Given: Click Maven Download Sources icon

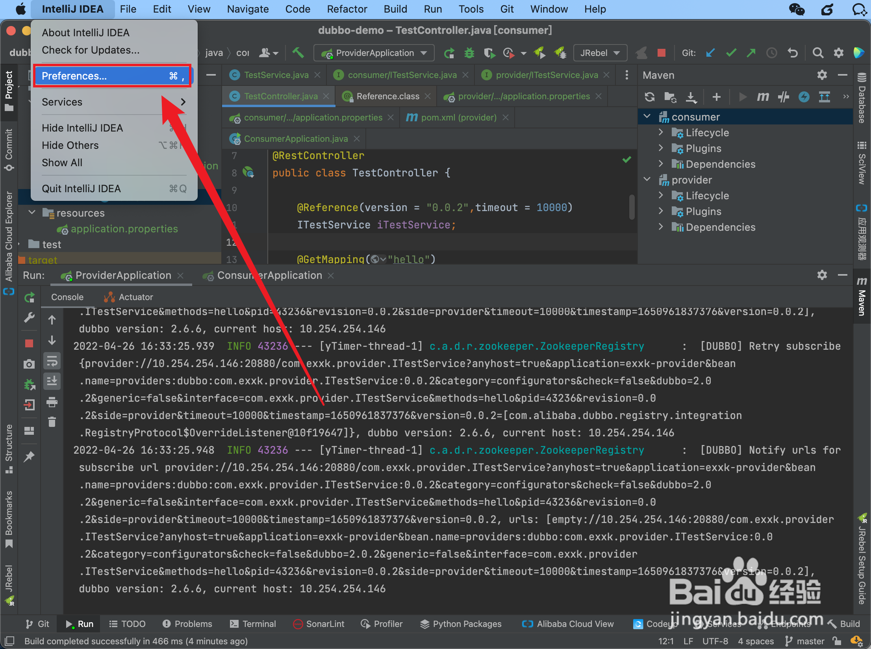Looking at the screenshot, I should coord(691,96).
